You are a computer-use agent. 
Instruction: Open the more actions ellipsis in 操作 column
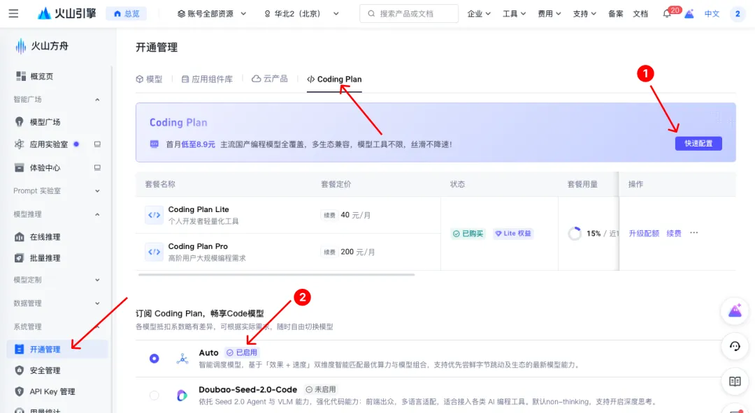click(x=694, y=233)
